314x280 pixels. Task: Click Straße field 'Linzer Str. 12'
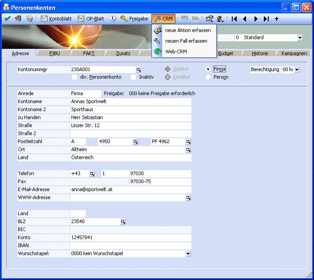click(131, 126)
